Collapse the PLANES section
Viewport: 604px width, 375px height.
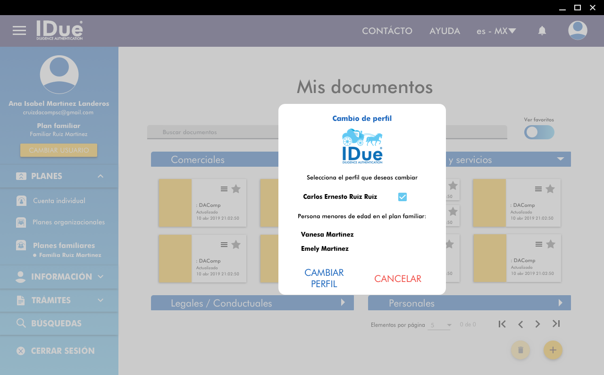pos(101,176)
